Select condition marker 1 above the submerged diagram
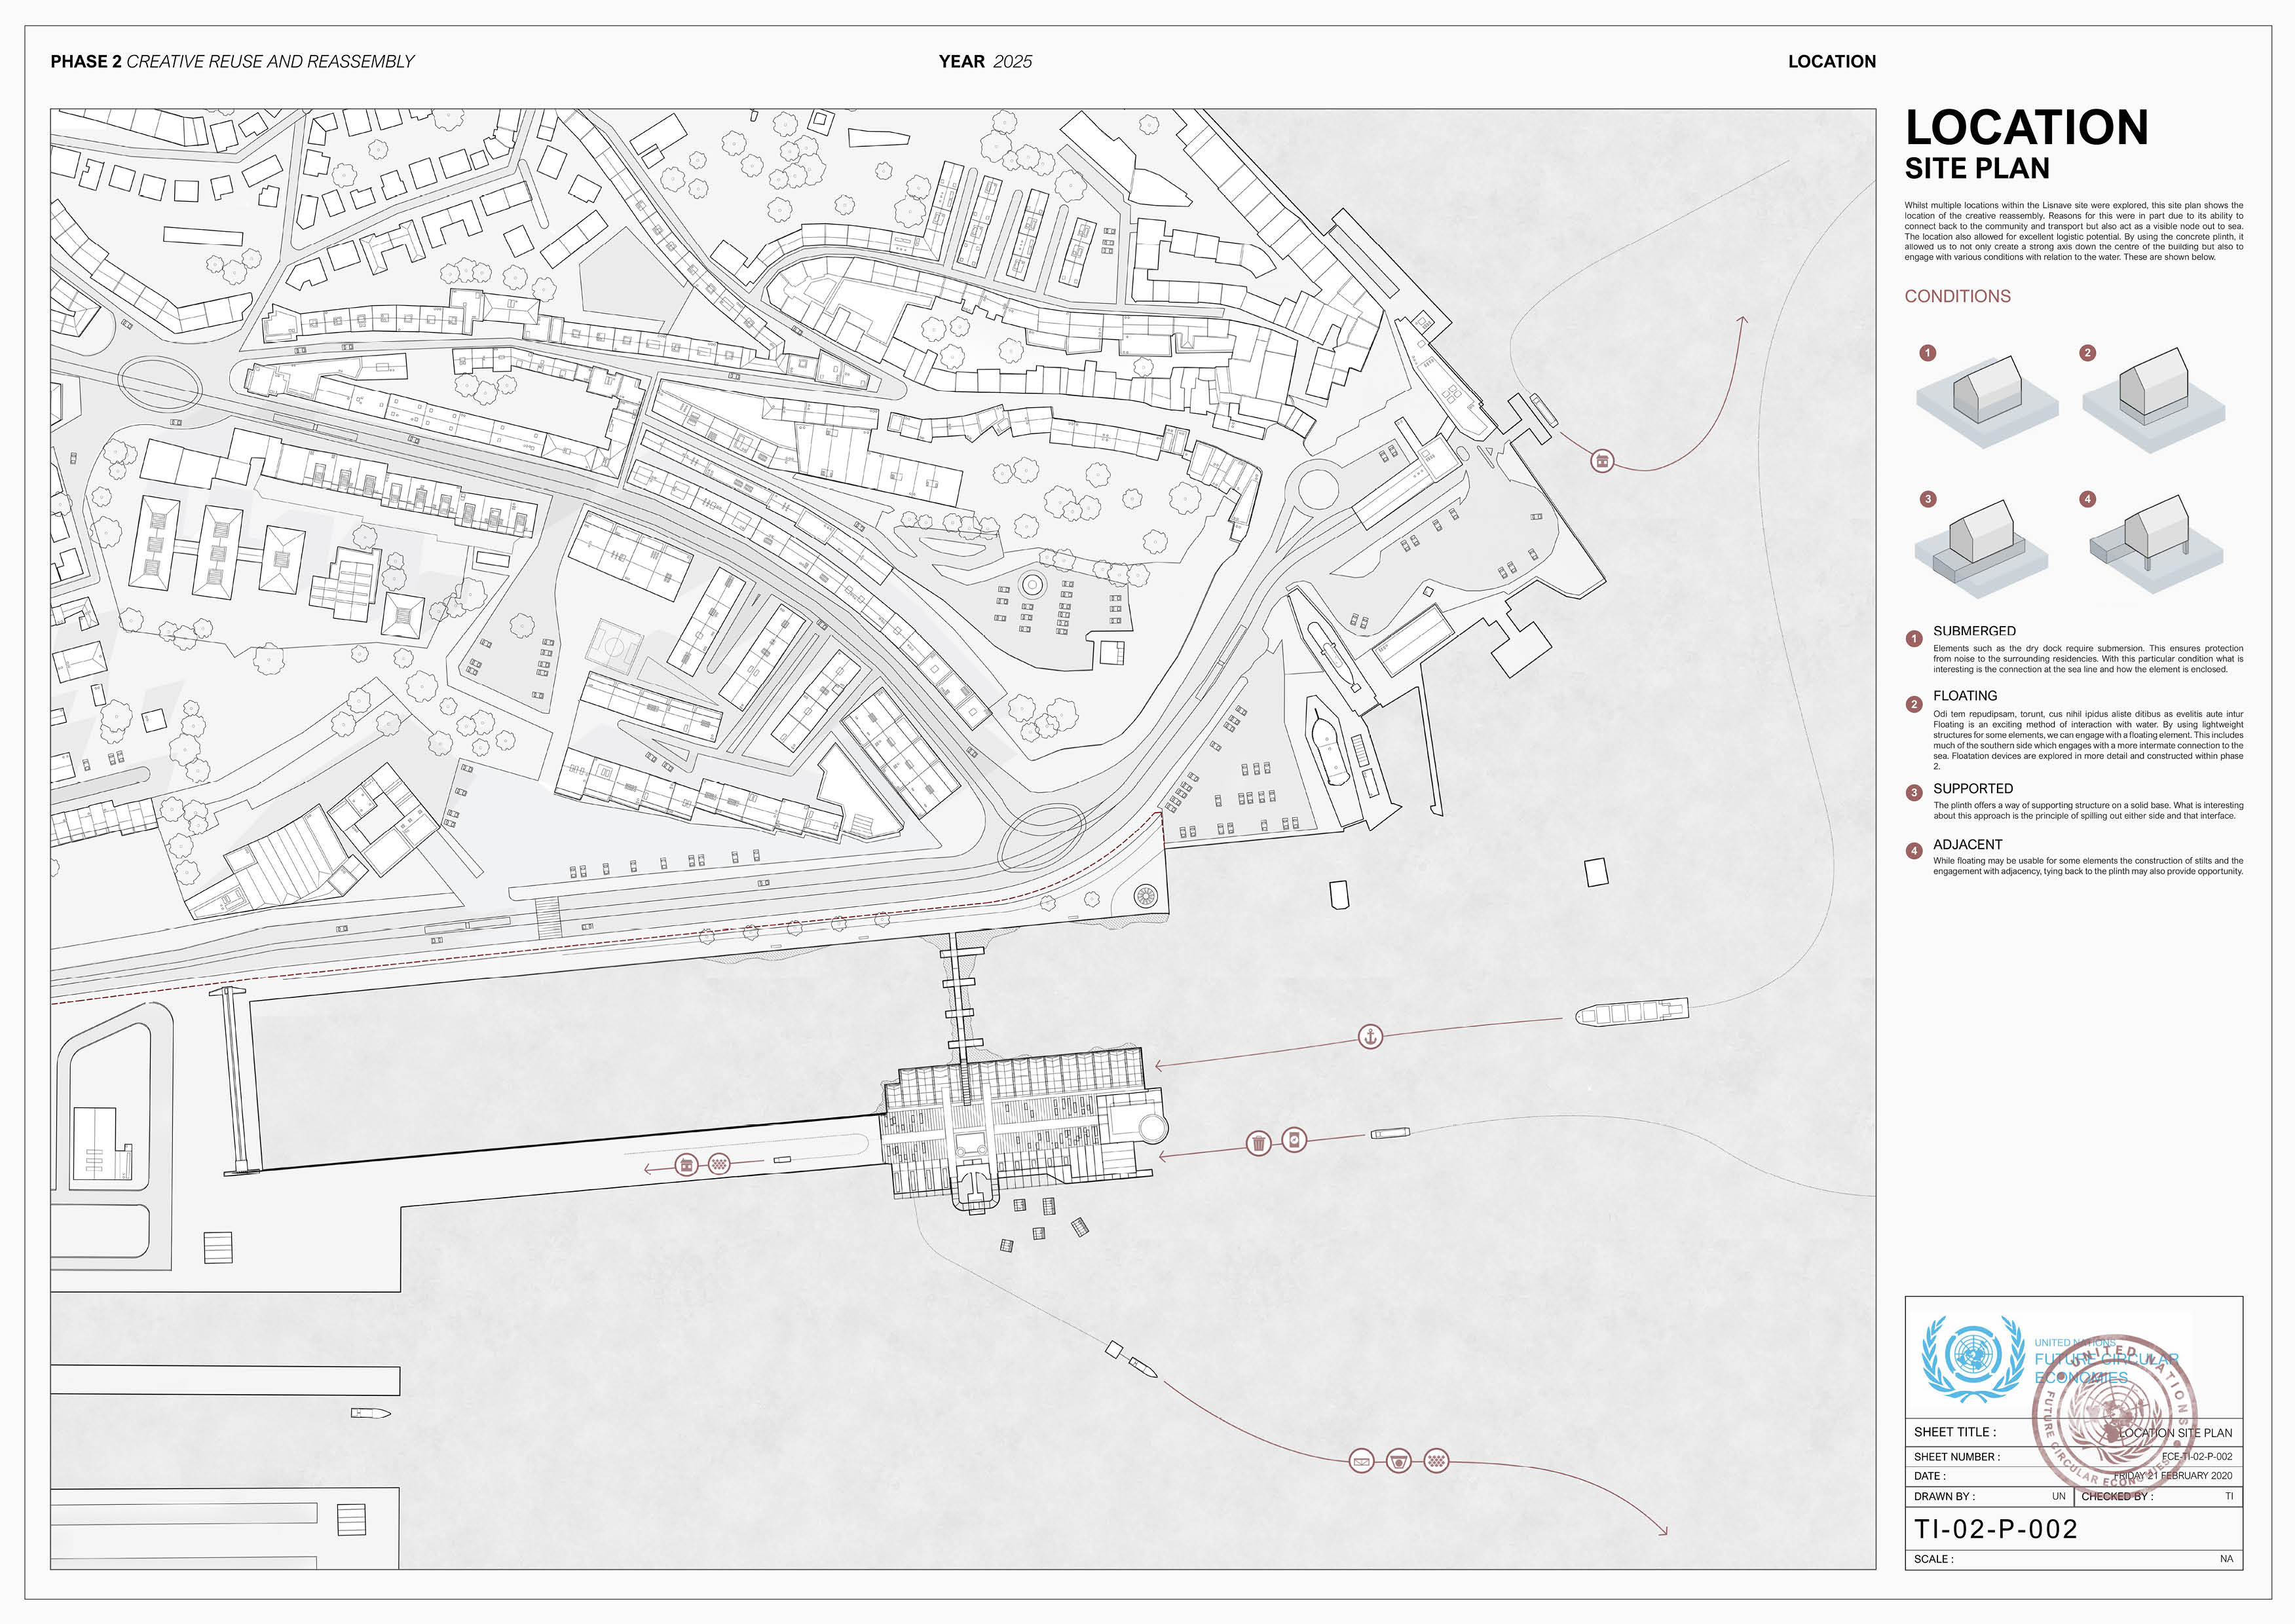The image size is (2295, 1624). click(x=1928, y=353)
